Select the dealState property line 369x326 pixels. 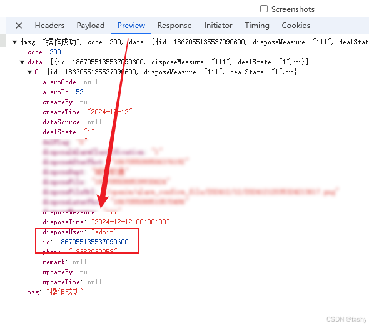pyautogui.click(x=69, y=132)
